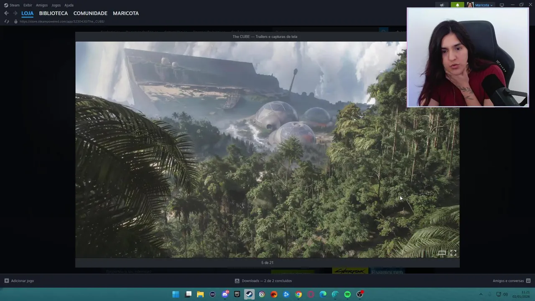
Task: Open Epic Games Launcher from the taskbar
Action: (x=237, y=294)
